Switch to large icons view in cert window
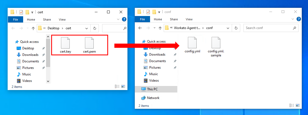Screen dimensions: 308x115 point(123,87)
